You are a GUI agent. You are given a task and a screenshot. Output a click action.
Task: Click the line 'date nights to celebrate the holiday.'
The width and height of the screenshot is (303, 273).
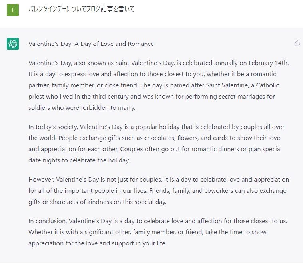(x=79, y=160)
